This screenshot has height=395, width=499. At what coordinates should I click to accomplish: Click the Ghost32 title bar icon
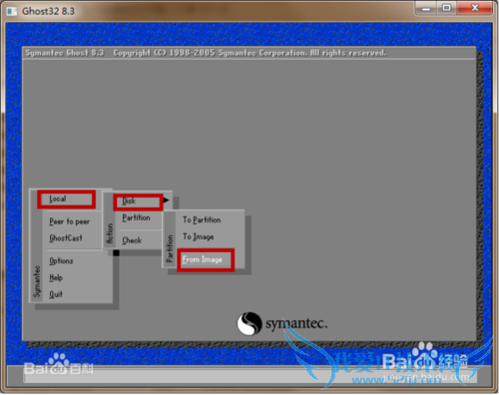point(12,11)
